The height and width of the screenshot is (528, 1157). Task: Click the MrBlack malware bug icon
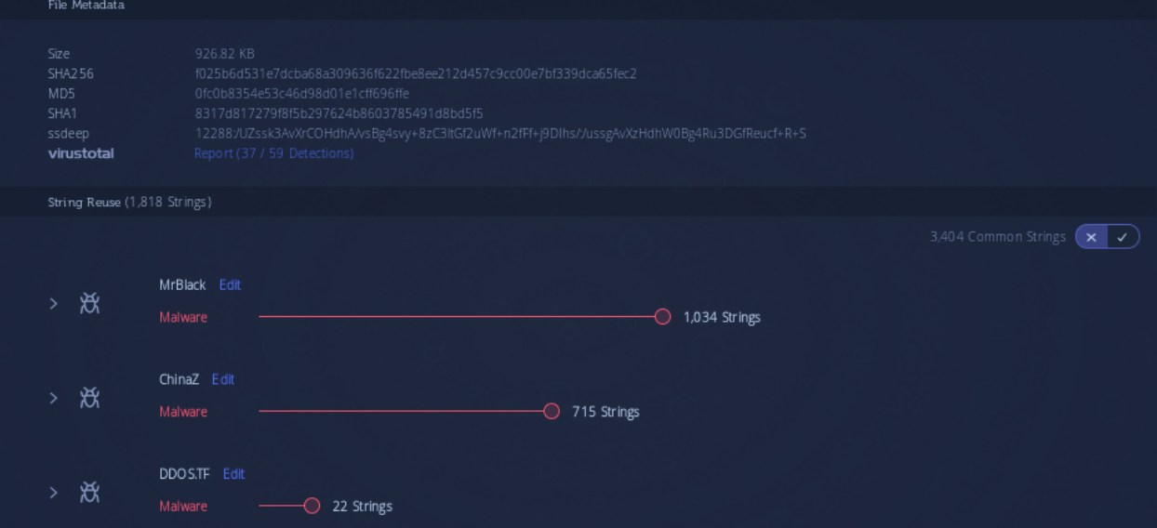click(x=89, y=303)
